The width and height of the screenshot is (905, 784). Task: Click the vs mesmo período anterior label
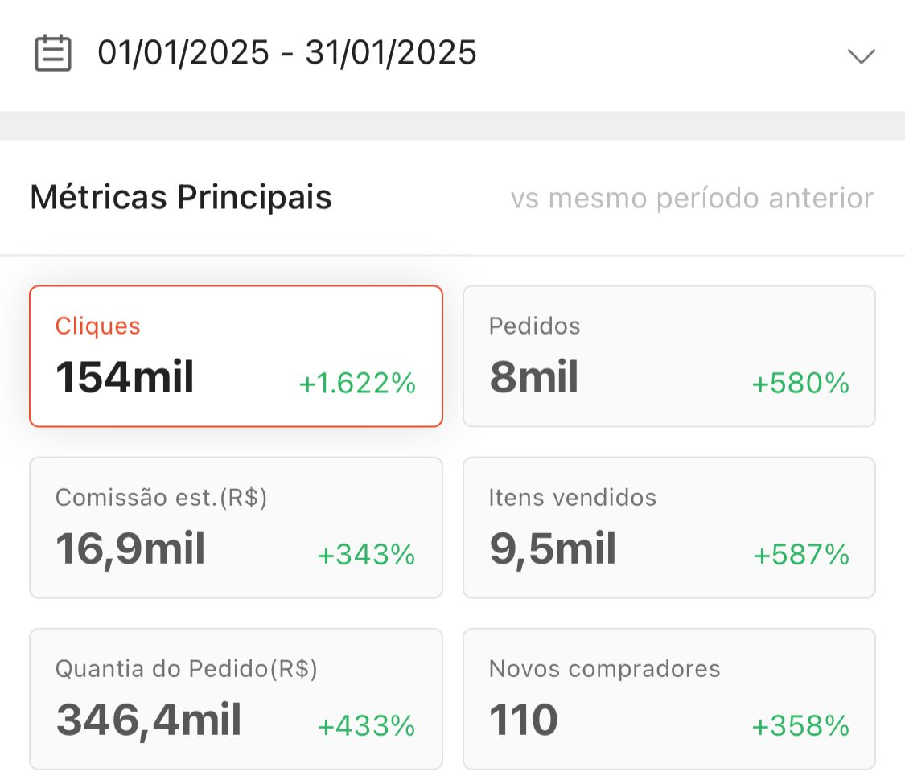692,198
